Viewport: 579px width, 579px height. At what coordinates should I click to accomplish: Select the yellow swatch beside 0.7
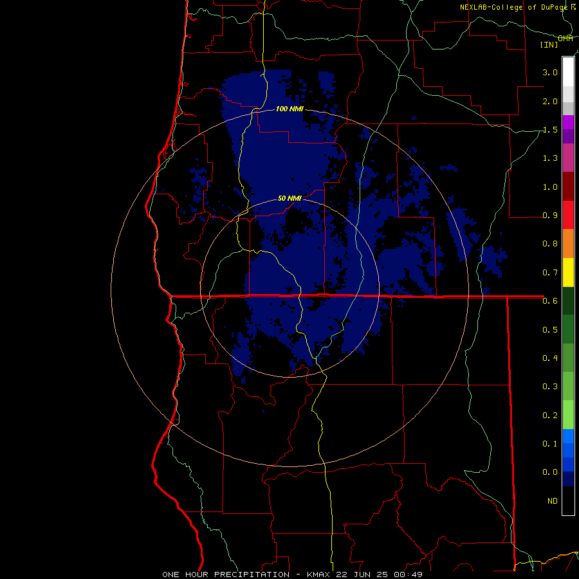pyautogui.click(x=568, y=272)
